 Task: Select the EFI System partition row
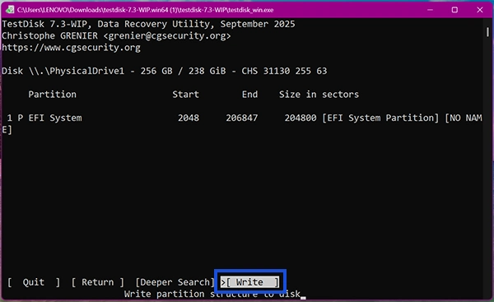[242, 123]
